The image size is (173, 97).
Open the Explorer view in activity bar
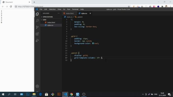[37, 14]
